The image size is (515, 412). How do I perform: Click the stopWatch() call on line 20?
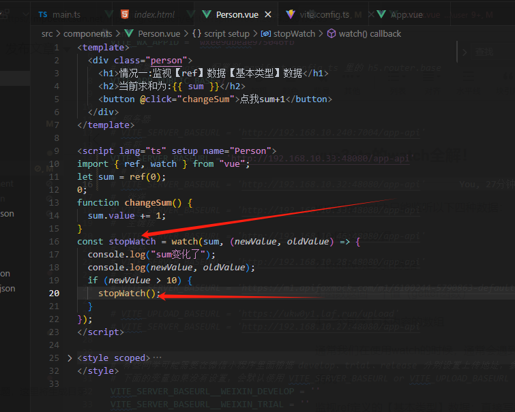127,294
